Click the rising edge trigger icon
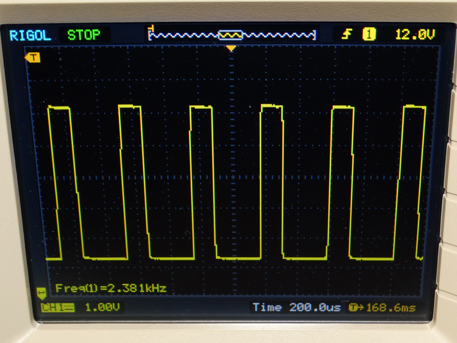457x343 pixels. (346, 35)
